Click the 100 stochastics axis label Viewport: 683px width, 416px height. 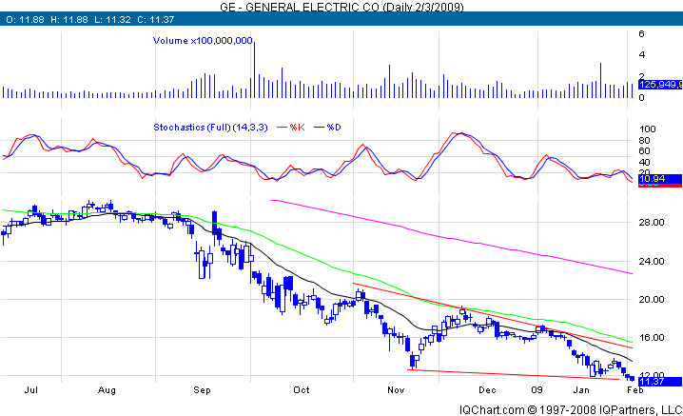pyautogui.click(x=647, y=129)
